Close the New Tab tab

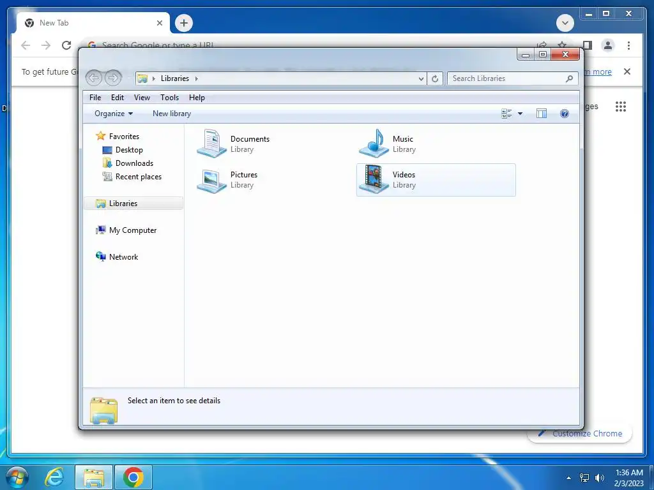159,23
